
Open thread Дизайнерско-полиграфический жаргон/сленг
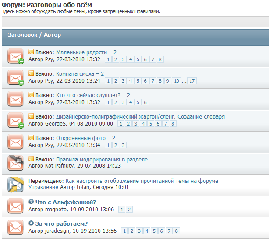(x=140, y=116)
